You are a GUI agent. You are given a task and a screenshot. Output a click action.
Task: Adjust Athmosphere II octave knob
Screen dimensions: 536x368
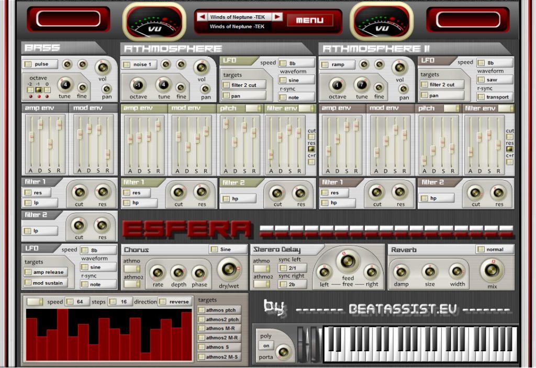click(x=337, y=85)
